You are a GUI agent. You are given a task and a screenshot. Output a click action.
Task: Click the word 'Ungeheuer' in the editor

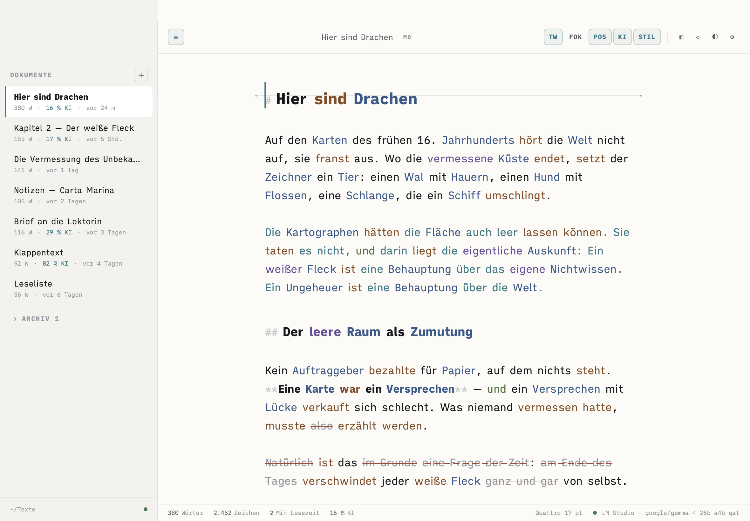coord(314,288)
